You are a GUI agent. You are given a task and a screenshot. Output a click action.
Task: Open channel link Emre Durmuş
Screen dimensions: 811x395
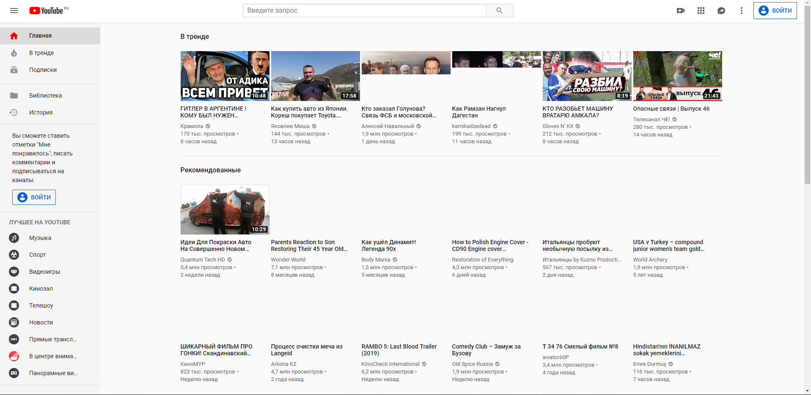click(x=650, y=364)
